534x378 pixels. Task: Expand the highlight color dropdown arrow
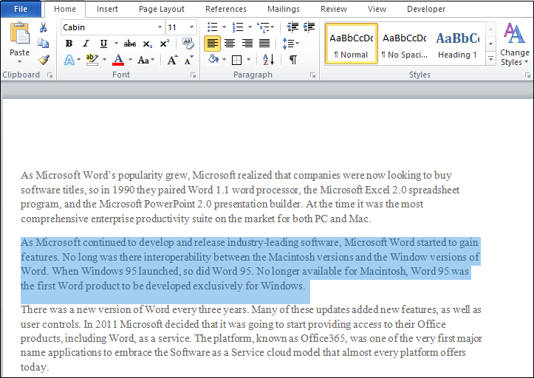coord(104,60)
